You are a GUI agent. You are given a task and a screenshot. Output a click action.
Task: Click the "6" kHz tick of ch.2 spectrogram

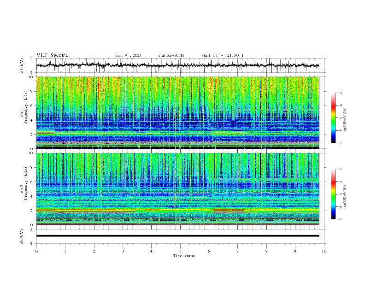(x=32, y=182)
